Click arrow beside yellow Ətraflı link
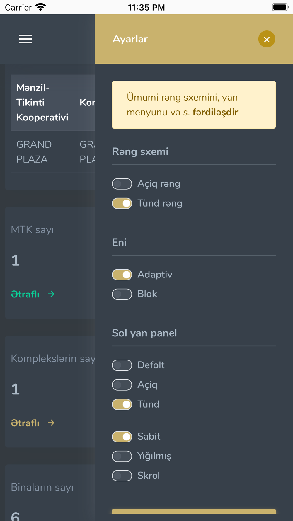This screenshot has height=521, width=293. tap(51, 423)
